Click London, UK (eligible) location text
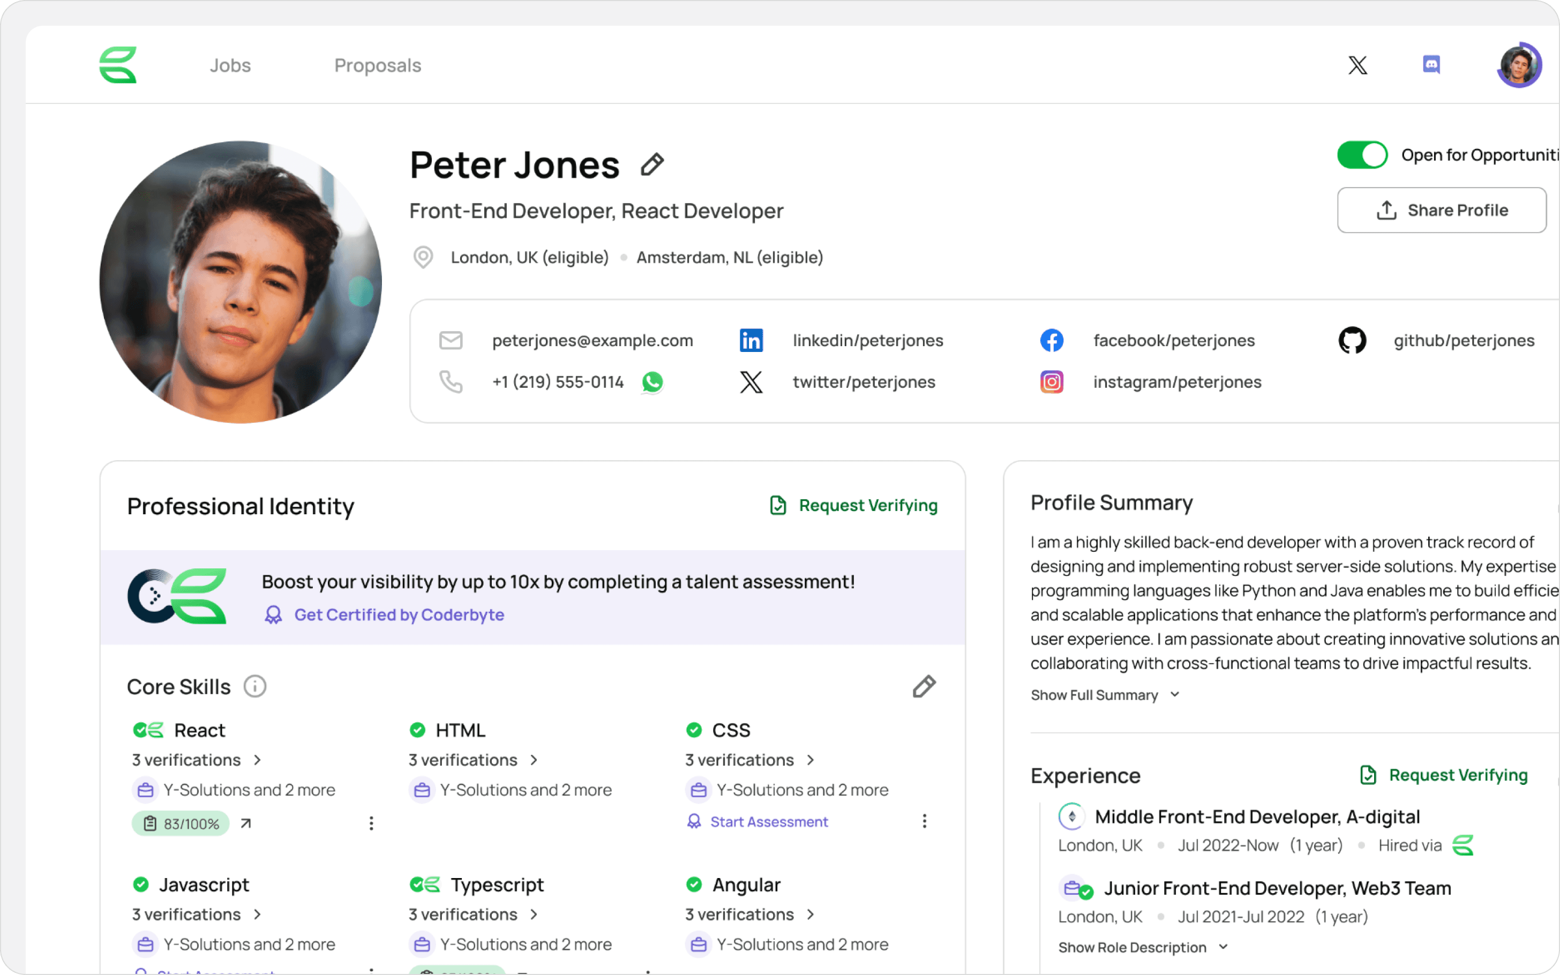 (529, 257)
